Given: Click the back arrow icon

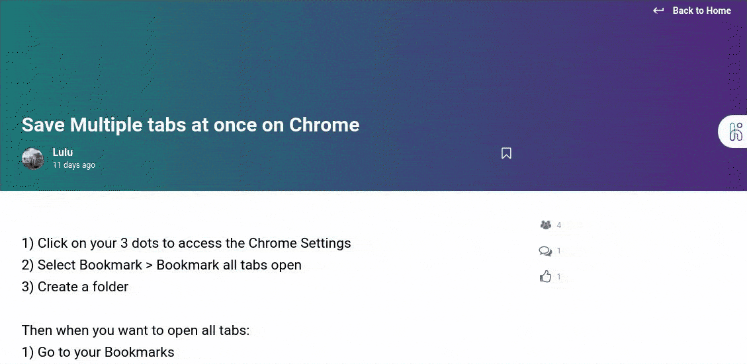Looking at the screenshot, I should tap(658, 11).
